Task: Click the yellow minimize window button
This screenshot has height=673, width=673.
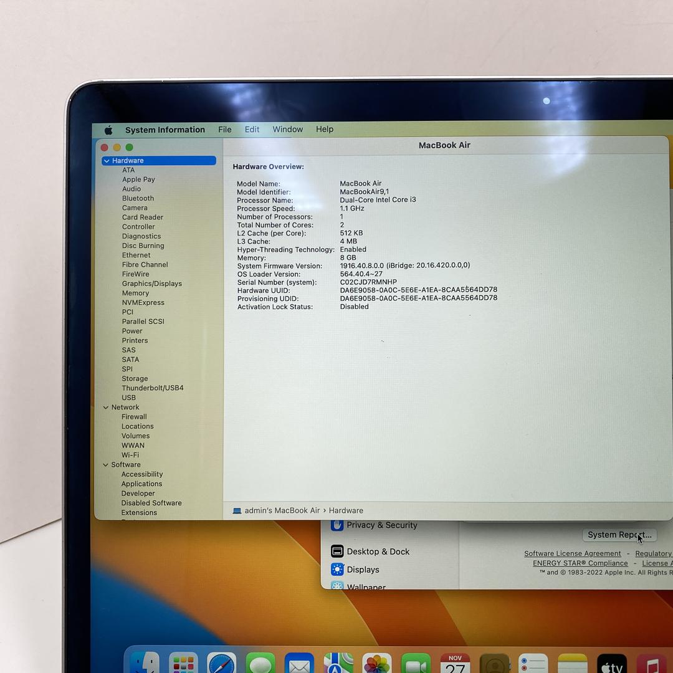Action: point(117,147)
